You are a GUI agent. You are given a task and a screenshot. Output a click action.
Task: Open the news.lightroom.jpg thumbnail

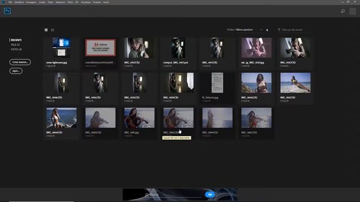click(x=61, y=48)
